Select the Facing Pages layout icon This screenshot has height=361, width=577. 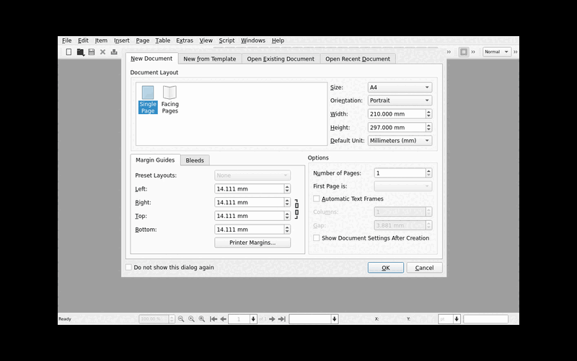coord(169,100)
